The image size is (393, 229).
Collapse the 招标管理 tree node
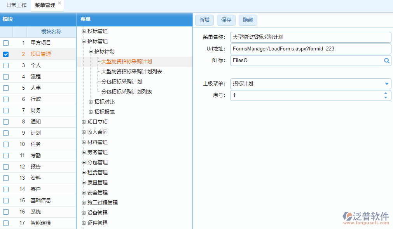tap(84, 42)
